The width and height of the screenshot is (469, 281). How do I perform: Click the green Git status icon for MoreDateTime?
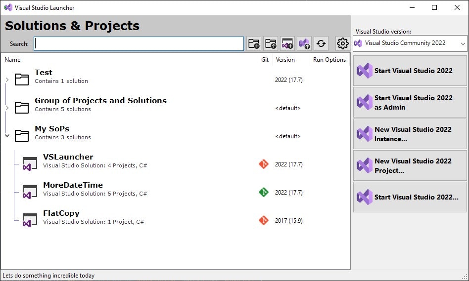(264, 192)
